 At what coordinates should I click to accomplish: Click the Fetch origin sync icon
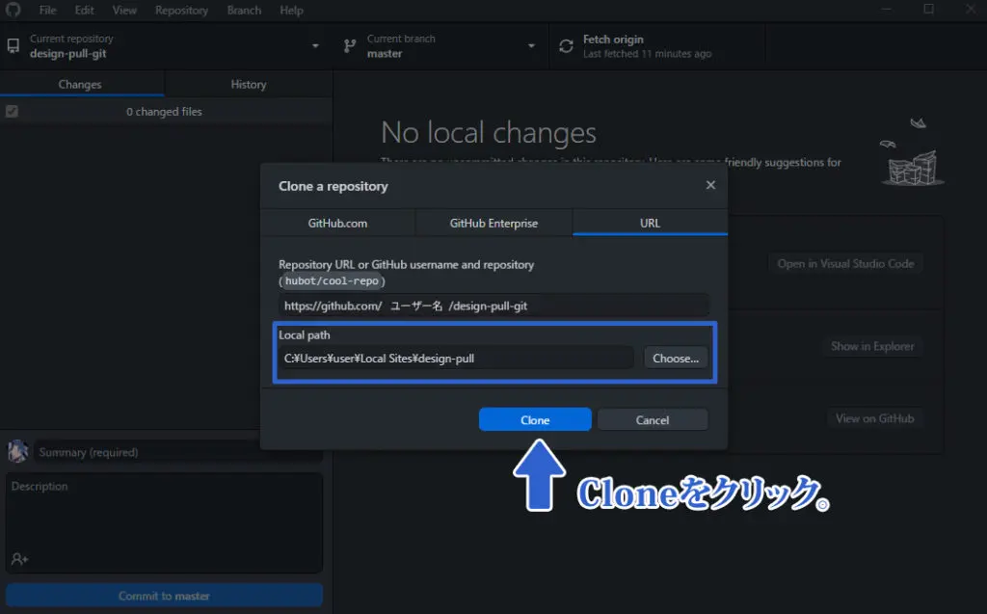pyautogui.click(x=566, y=46)
